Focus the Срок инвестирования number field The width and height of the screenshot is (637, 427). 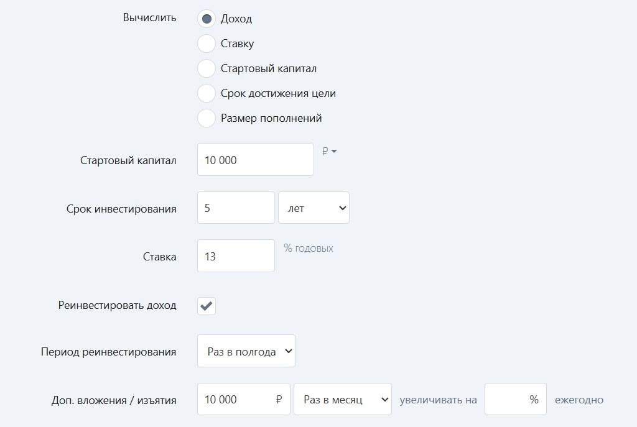click(236, 208)
